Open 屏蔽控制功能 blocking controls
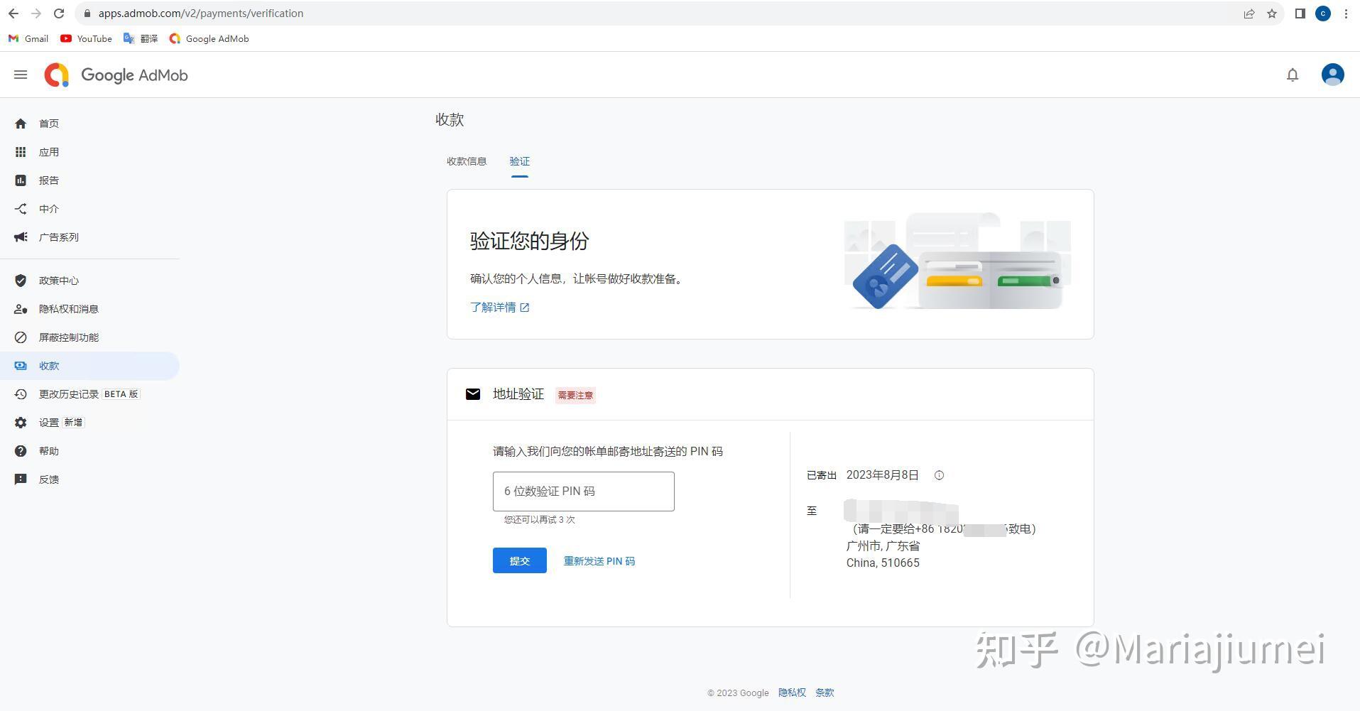This screenshot has width=1360, height=711. click(69, 337)
